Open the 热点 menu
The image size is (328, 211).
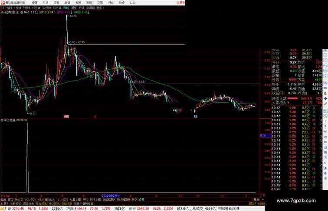[x=121, y=3]
